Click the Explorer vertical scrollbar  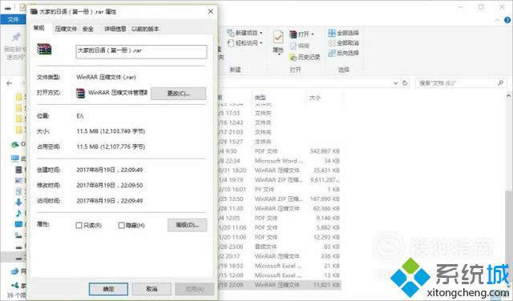click(x=509, y=226)
